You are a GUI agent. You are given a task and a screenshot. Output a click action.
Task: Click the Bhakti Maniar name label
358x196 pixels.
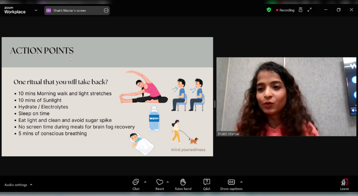pyautogui.click(x=229, y=134)
